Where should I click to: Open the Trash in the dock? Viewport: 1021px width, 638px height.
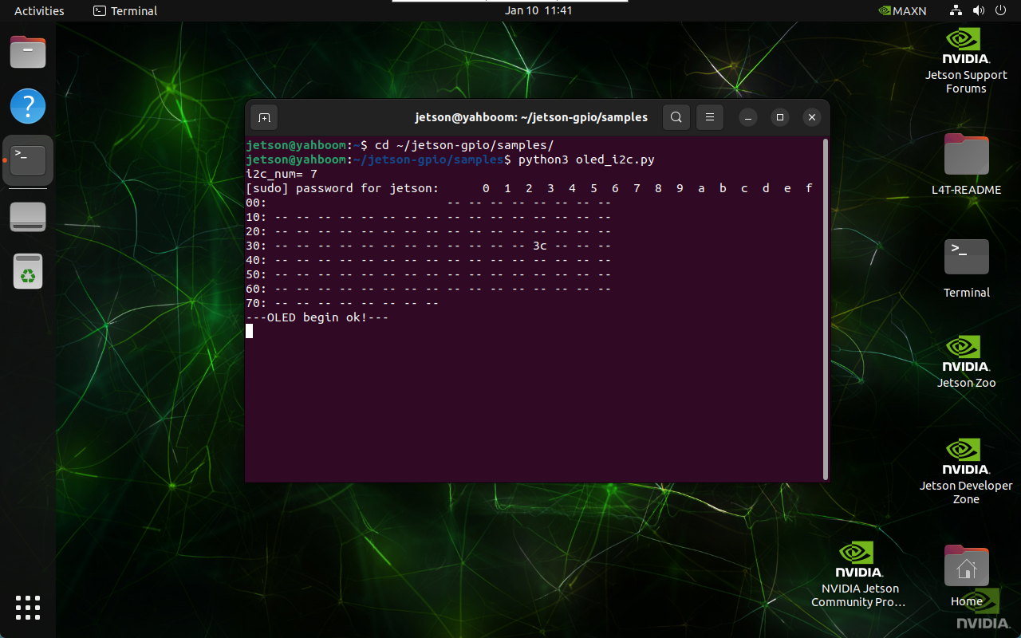click(28, 271)
